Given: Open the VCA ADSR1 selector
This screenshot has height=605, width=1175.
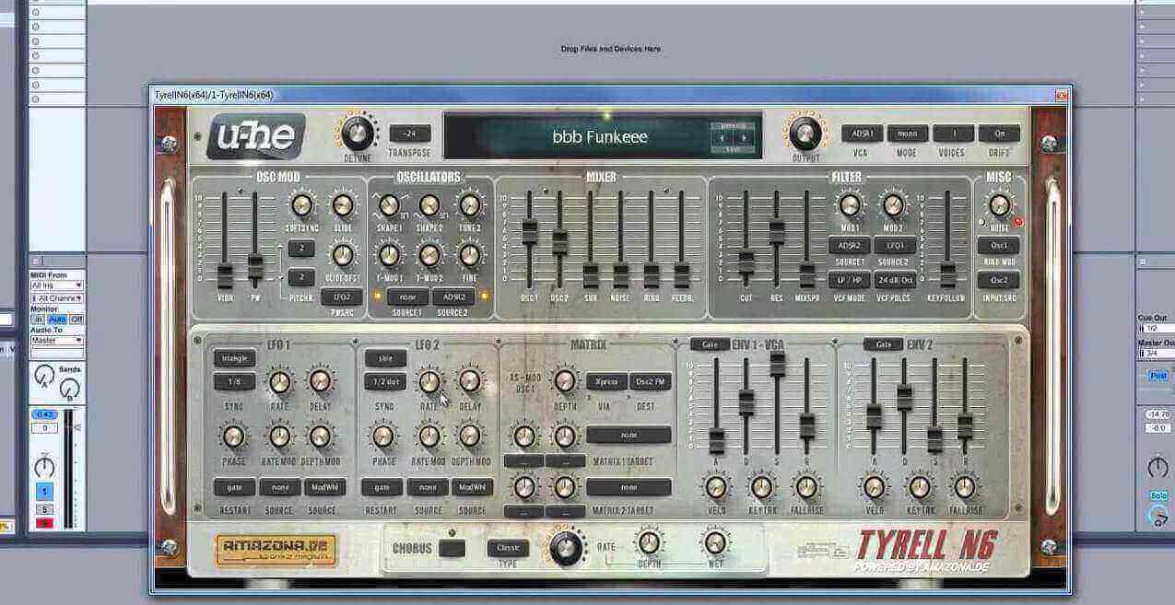Looking at the screenshot, I should click(862, 134).
